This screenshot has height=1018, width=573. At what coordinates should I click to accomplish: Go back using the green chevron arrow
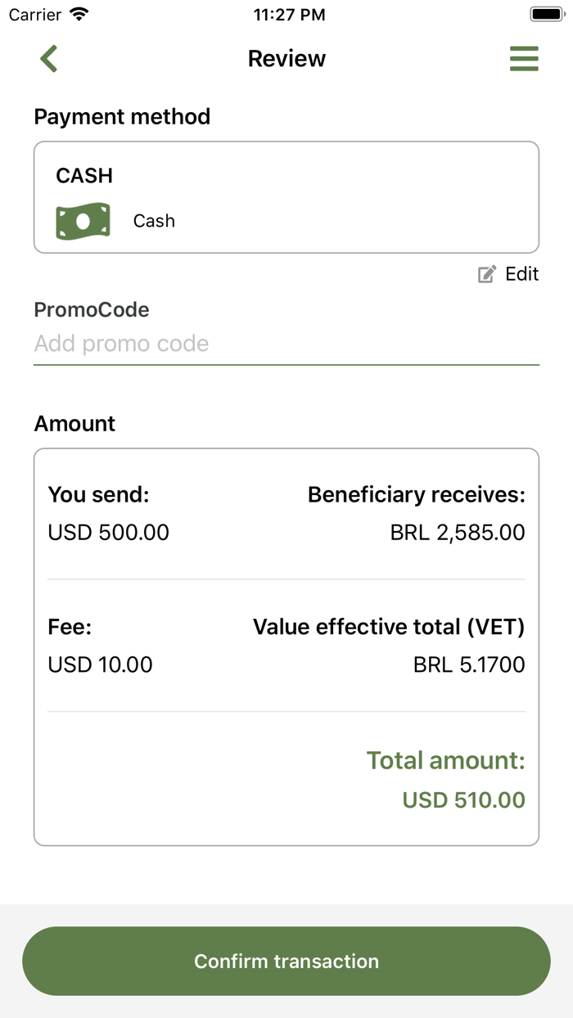click(49, 59)
